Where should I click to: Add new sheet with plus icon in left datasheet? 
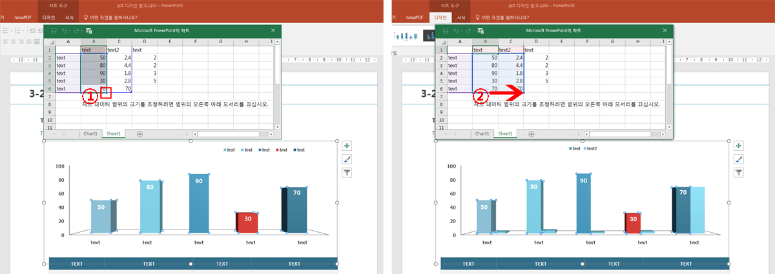(x=139, y=133)
